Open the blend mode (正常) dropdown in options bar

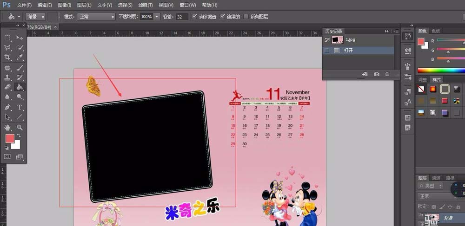click(96, 17)
